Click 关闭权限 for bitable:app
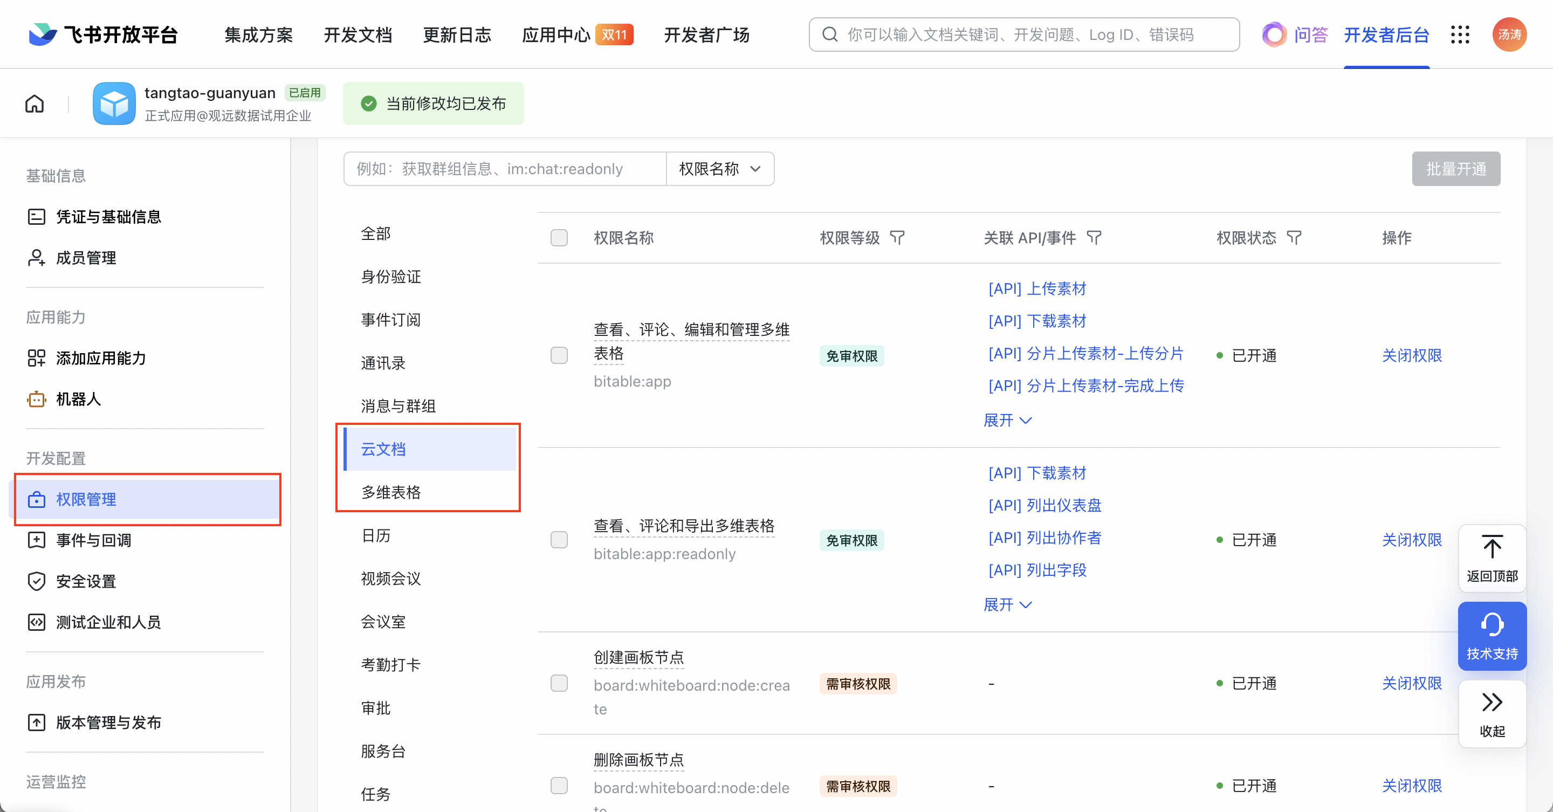 (x=1412, y=355)
